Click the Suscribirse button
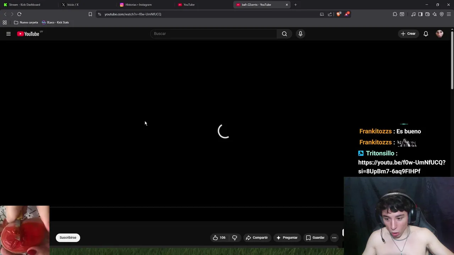This screenshot has height=255, width=454. click(x=68, y=238)
